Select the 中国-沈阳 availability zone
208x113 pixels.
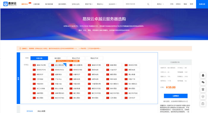pos(76,84)
